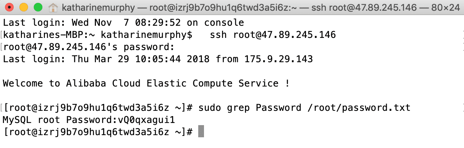Screen dimensions: 464x148
Task: Click the MySQL root Password label text
Action: coord(60,119)
